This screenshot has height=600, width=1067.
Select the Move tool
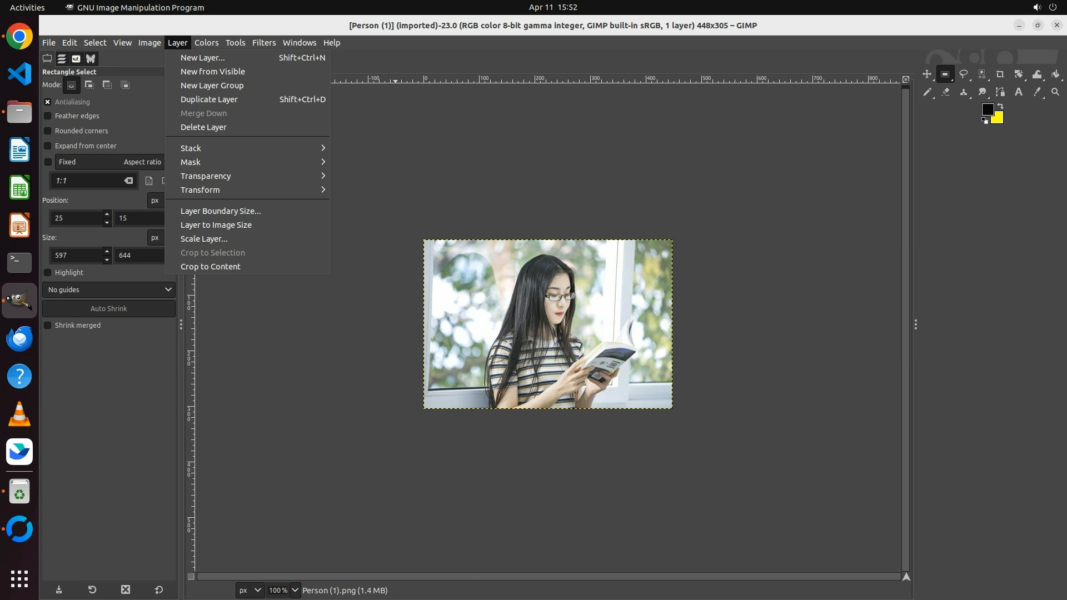926,74
